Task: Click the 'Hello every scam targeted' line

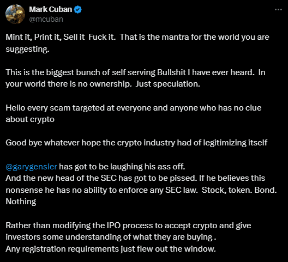Action: point(134,108)
